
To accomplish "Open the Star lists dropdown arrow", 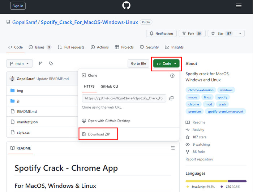I will tap(240, 33).
